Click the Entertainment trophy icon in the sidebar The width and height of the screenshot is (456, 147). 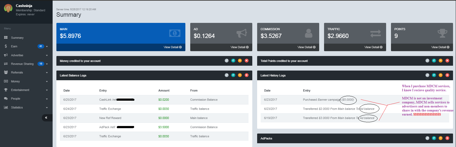pos(6,90)
